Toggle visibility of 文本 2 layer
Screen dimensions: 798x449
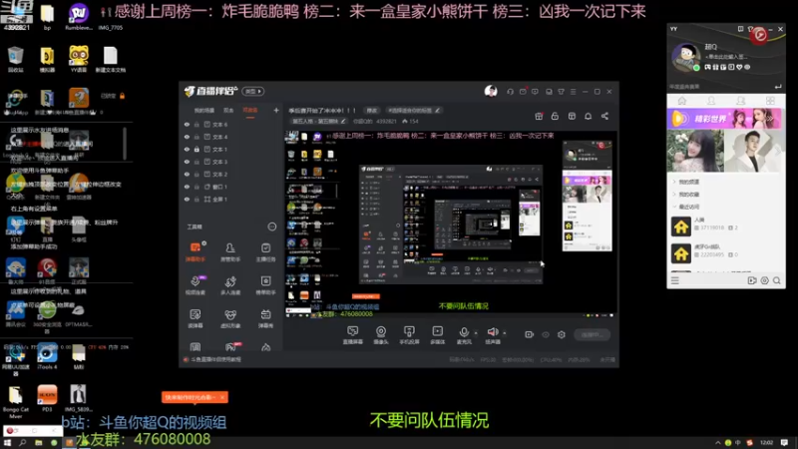187,174
